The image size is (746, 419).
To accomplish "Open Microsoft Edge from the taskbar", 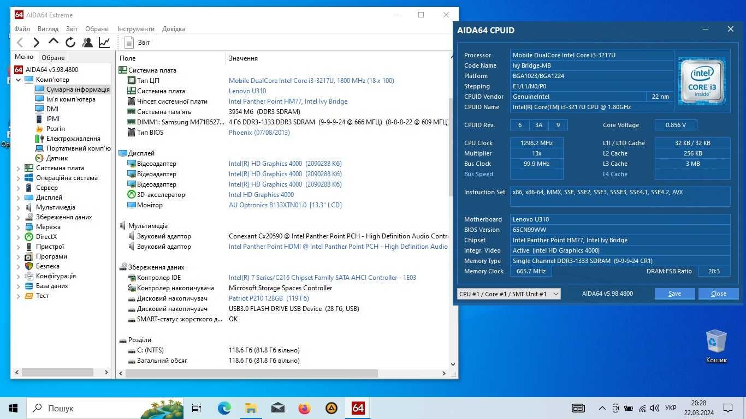I will click(x=224, y=408).
